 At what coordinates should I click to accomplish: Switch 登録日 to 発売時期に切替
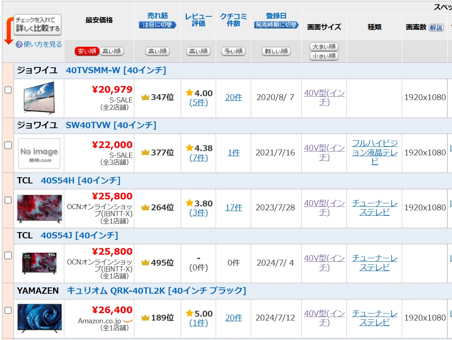tap(276, 25)
